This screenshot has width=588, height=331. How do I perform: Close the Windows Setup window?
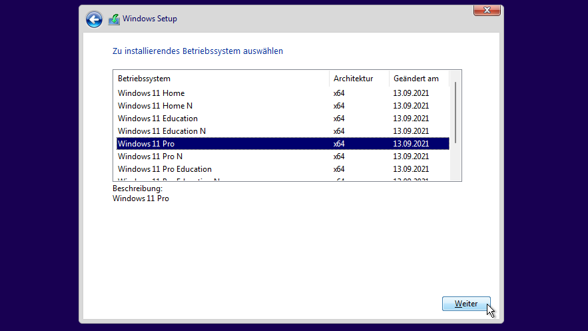(487, 10)
